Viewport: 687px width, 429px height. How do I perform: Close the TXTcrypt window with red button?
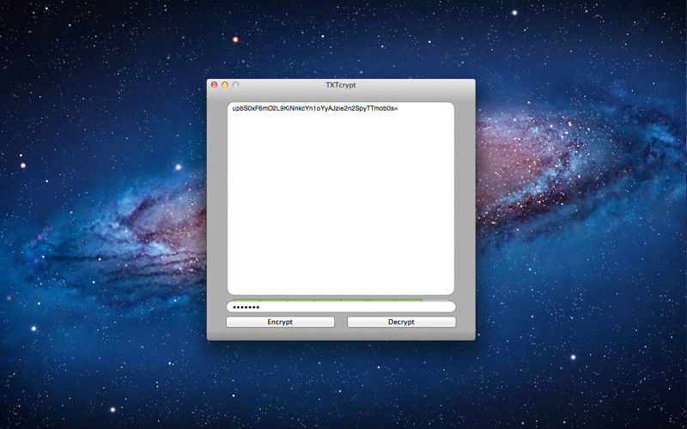click(214, 85)
